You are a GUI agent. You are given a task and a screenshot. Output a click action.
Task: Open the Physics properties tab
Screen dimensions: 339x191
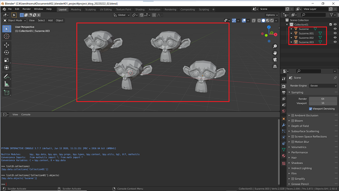(x=284, y=137)
